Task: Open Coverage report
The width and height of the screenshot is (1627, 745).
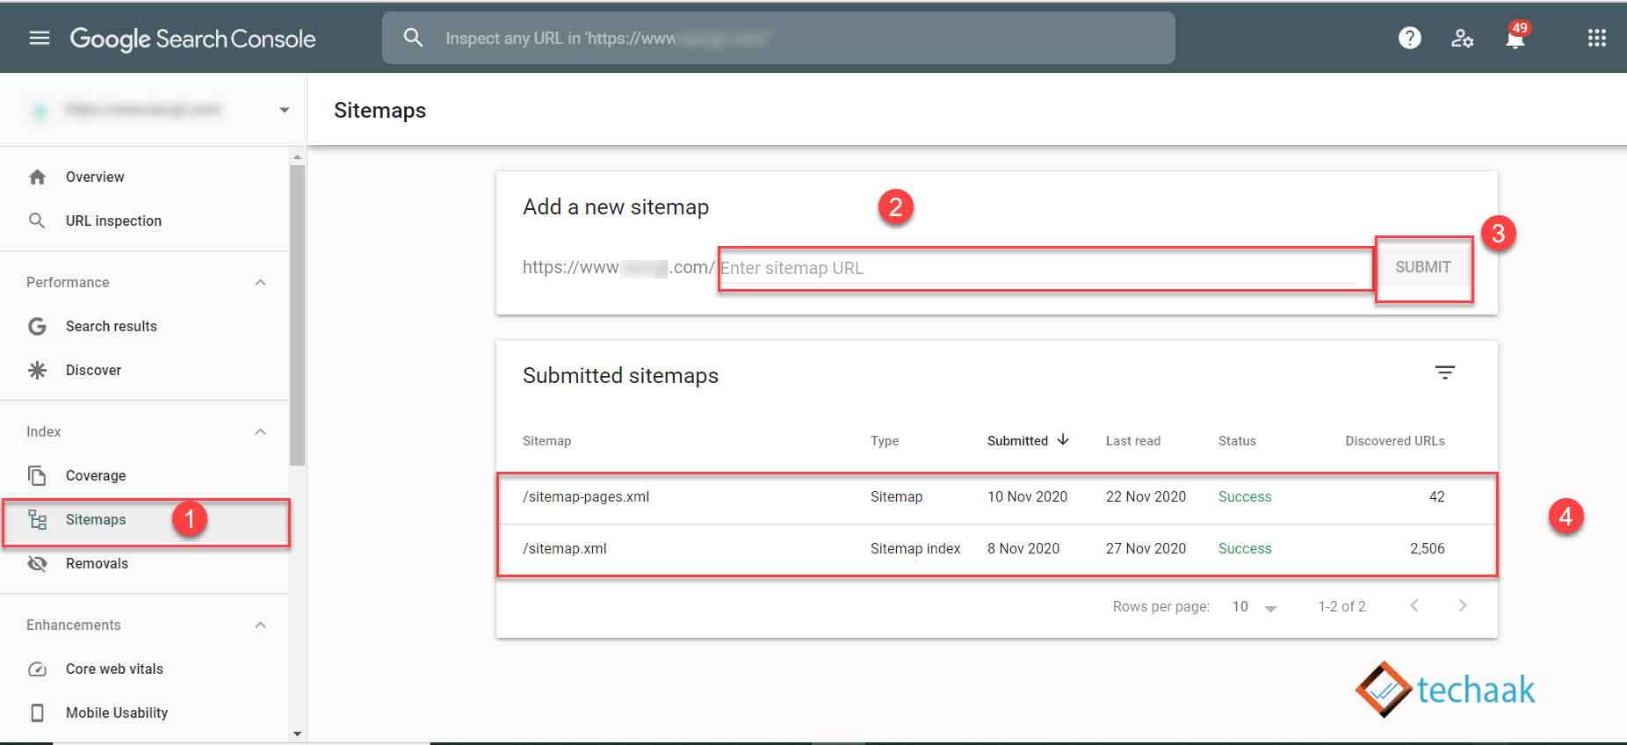Action: tap(145, 475)
